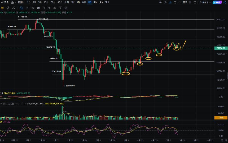Switch to the 1分 timeframe
The height and width of the screenshot is (143, 228).
coord(29,2)
